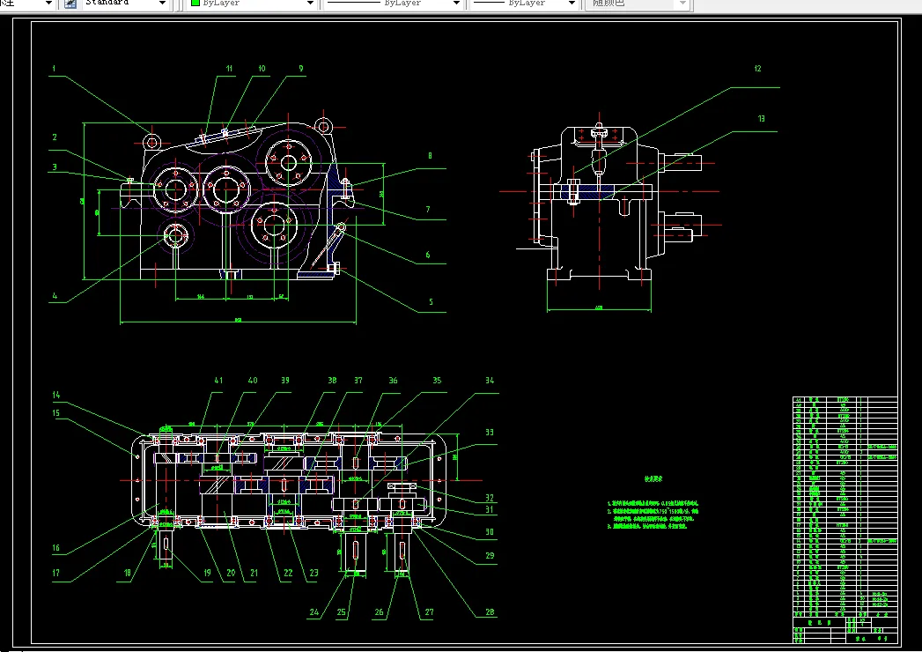Screen dimensions: 922x652
Task: Select part balloon label 31
Action: (490, 509)
